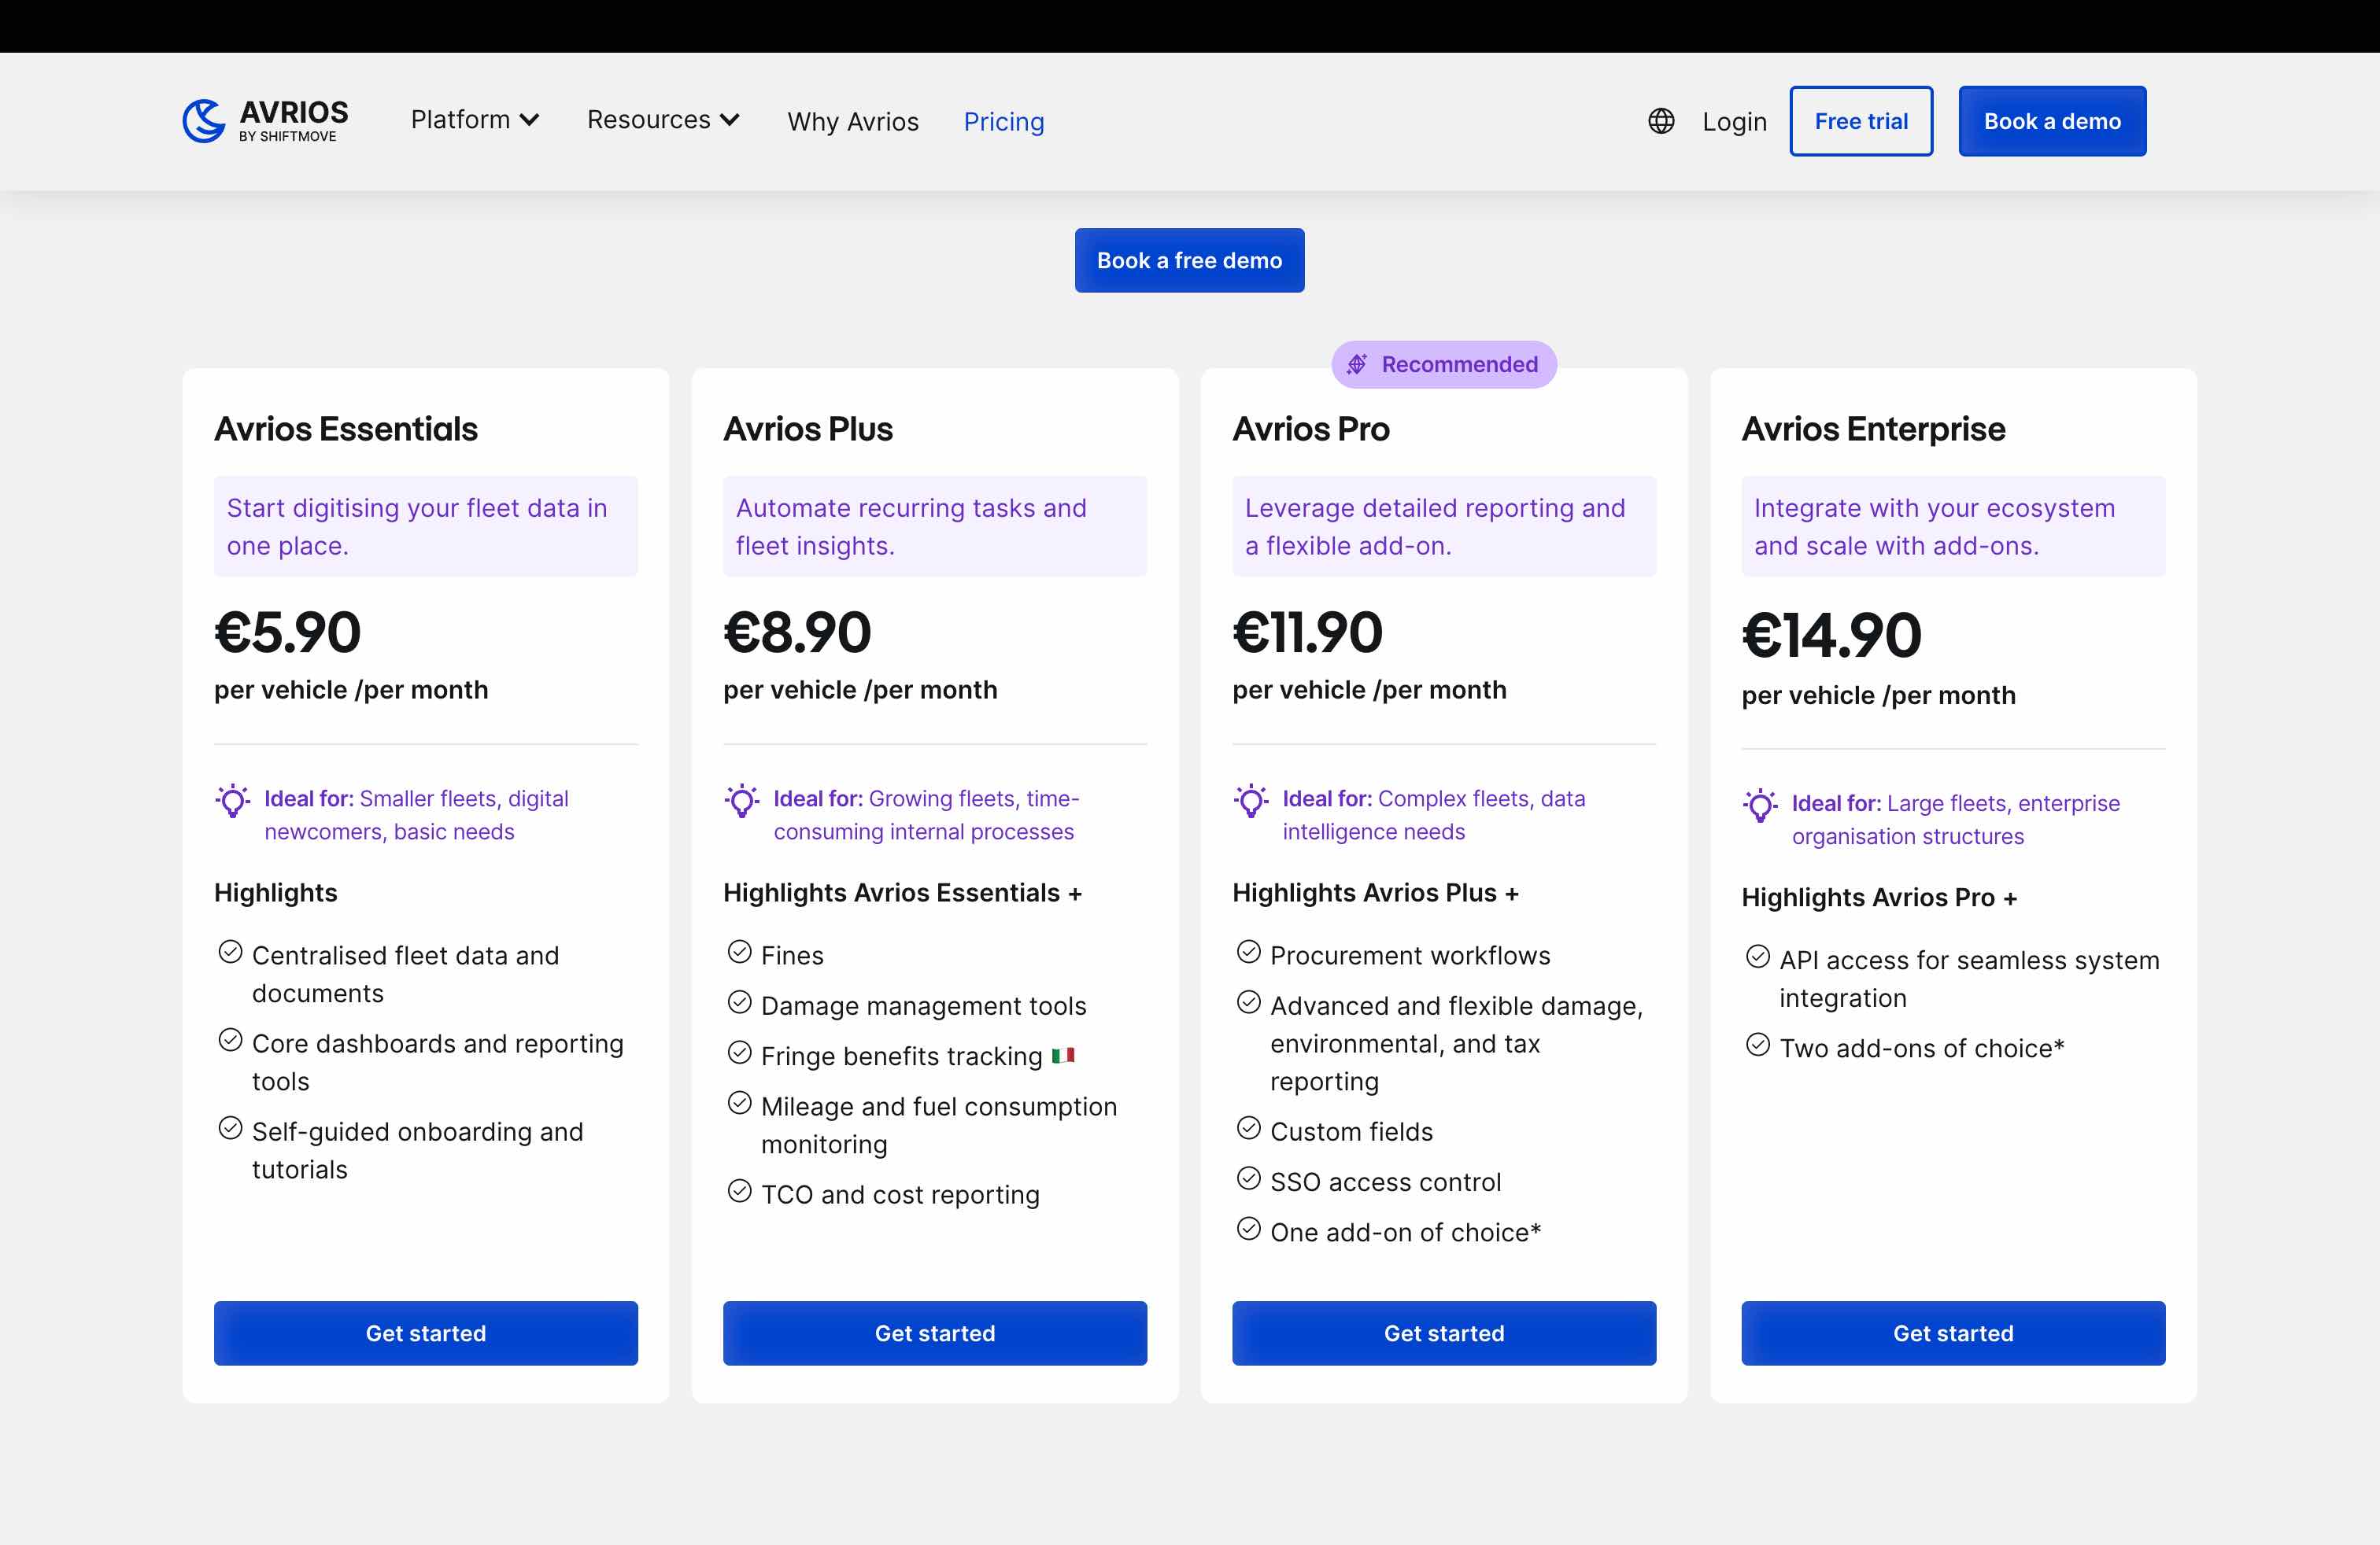The height and width of the screenshot is (1545, 2380).
Task: Click the lightbulb icon in Avrios Pro
Action: click(x=1251, y=801)
